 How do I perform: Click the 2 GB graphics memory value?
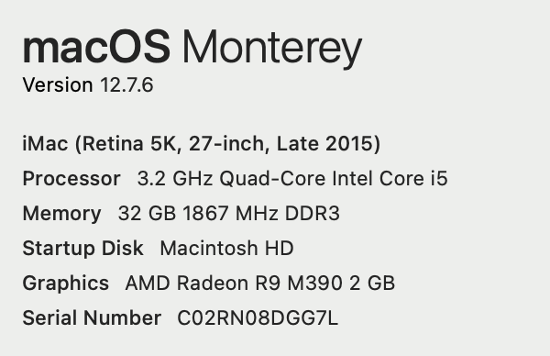pos(372,283)
